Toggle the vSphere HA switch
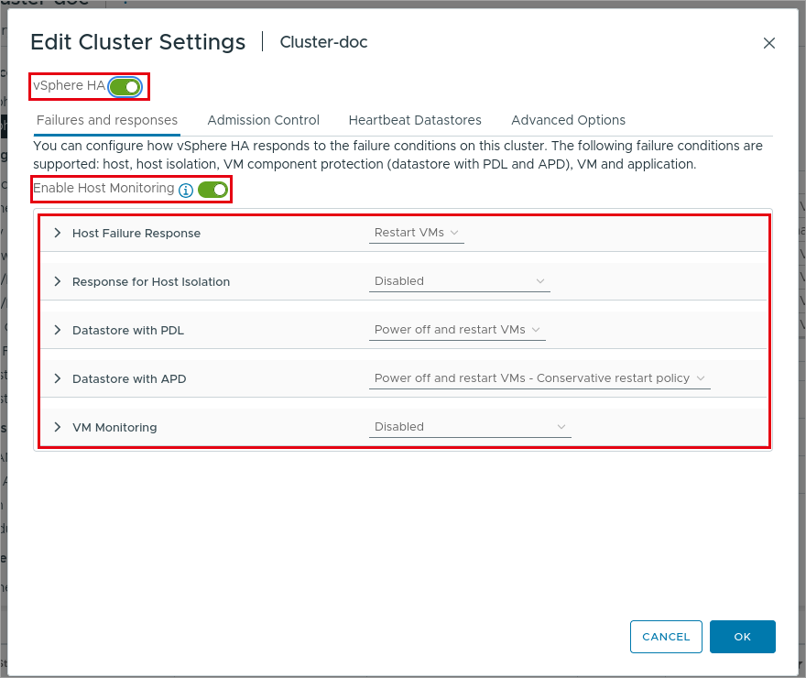Screen dimensions: 806x678 pos(125,87)
